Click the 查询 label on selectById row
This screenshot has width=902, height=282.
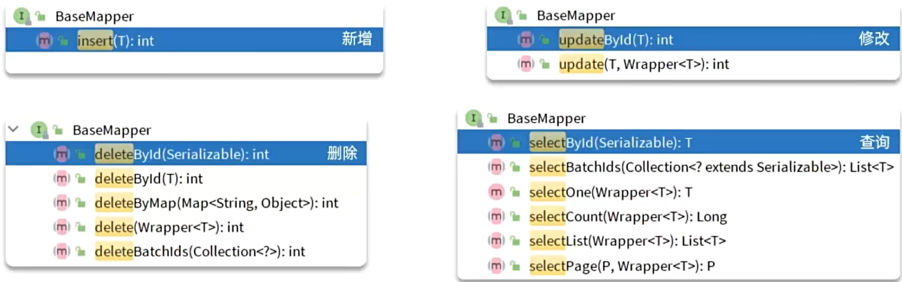874,142
